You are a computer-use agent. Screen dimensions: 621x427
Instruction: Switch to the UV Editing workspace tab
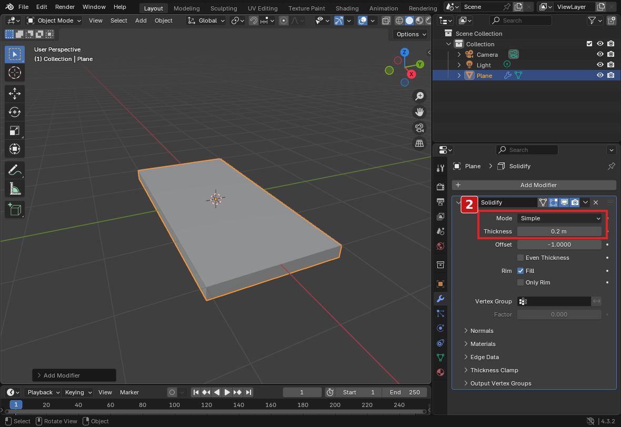tap(263, 8)
